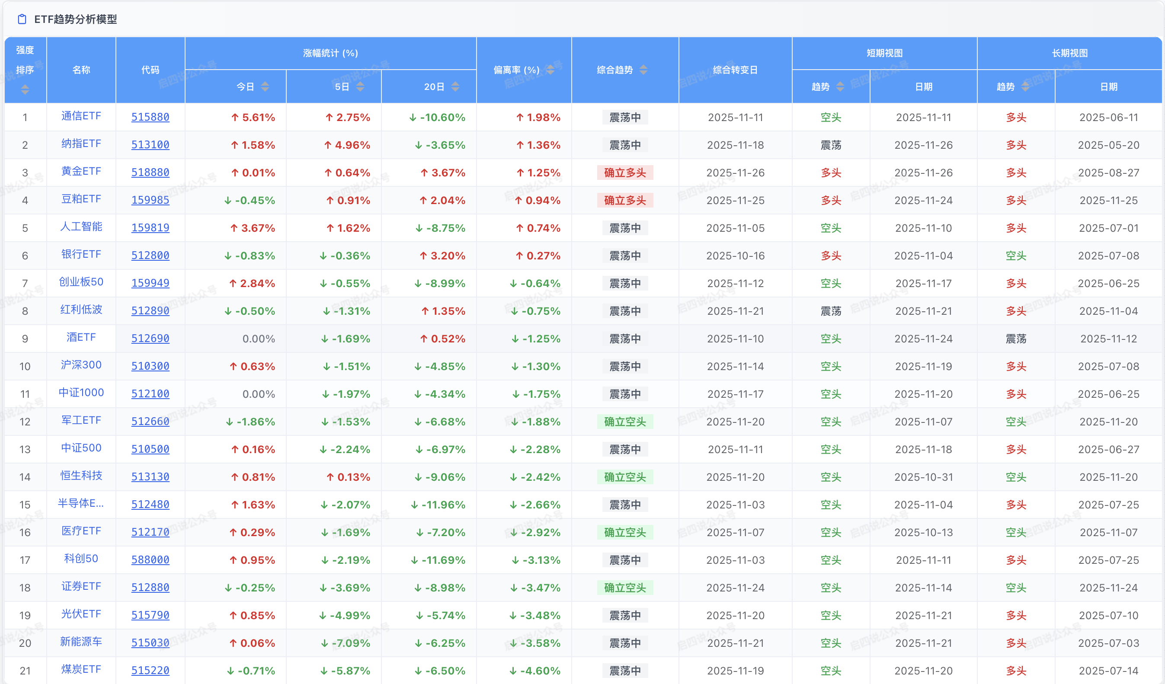This screenshot has height=684, width=1165.
Task: Sort by 5日 change sort arrows
Action: click(x=360, y=86)
